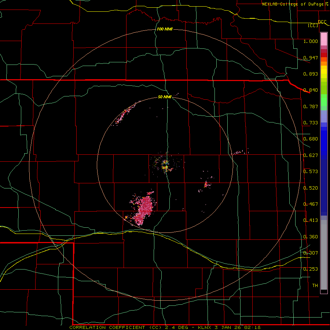
Task: Select the 0.840 scale label
Action: [311, 90]
